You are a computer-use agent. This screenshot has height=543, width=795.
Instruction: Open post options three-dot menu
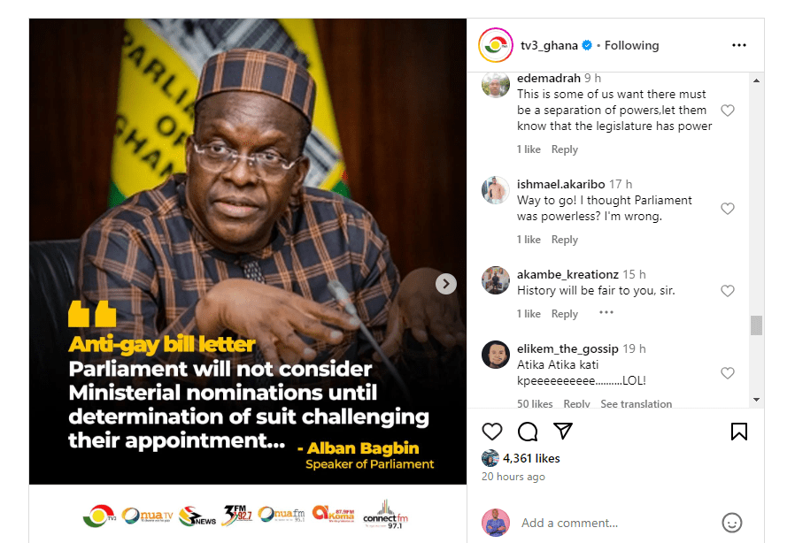738,45
